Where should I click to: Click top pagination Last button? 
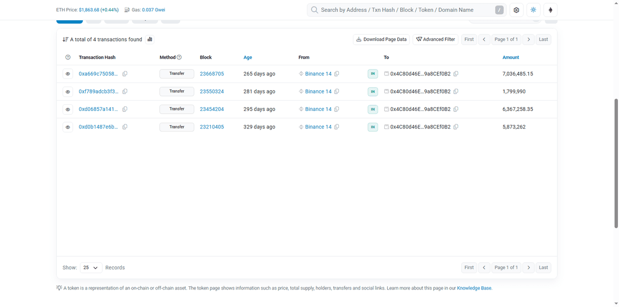pos(543,39)
